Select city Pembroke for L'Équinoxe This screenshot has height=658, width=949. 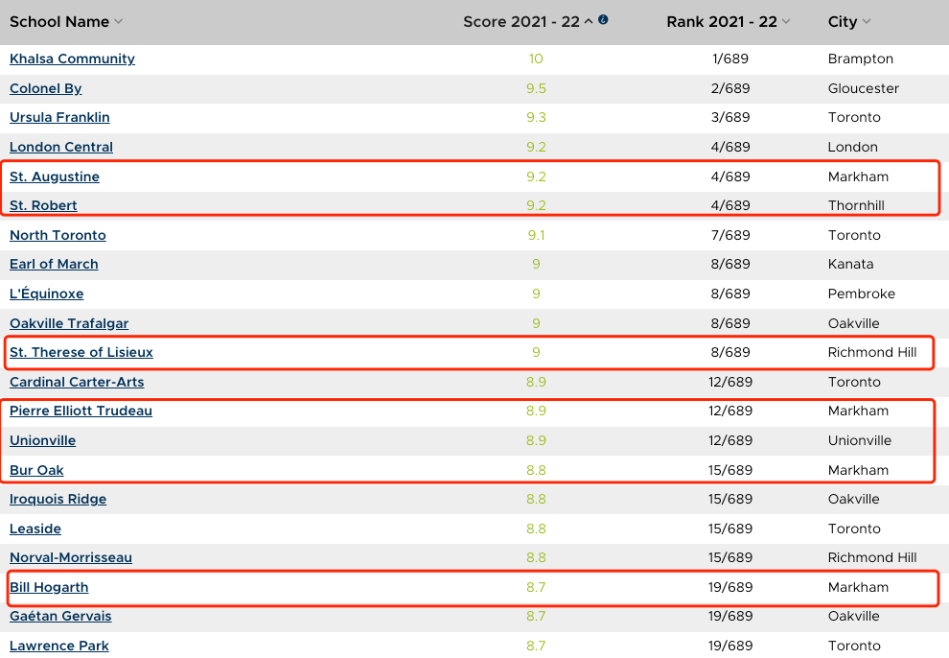point(861,294)
